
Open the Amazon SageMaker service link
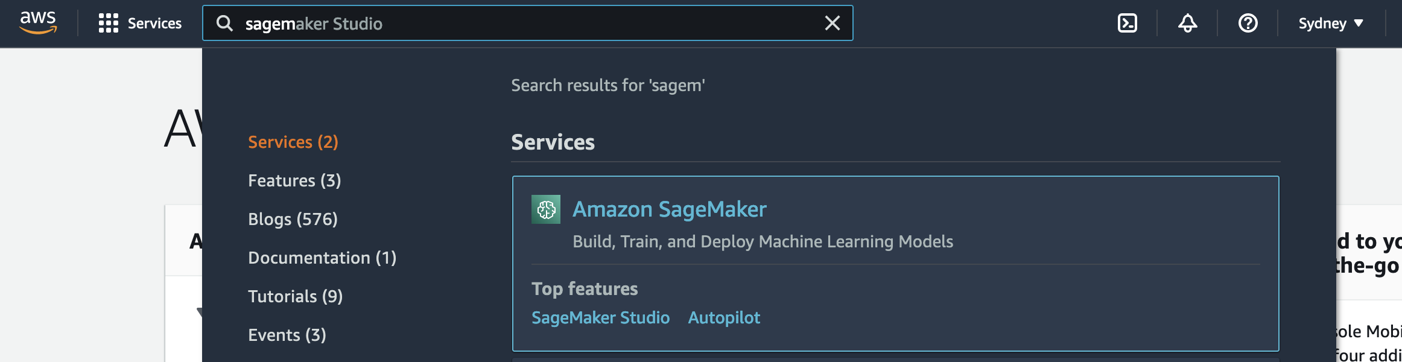(670, 209)
